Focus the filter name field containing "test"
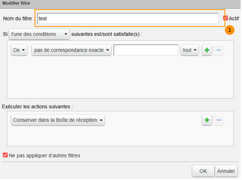The width and height of the screenshot is (242, 180). click(128, 19)
